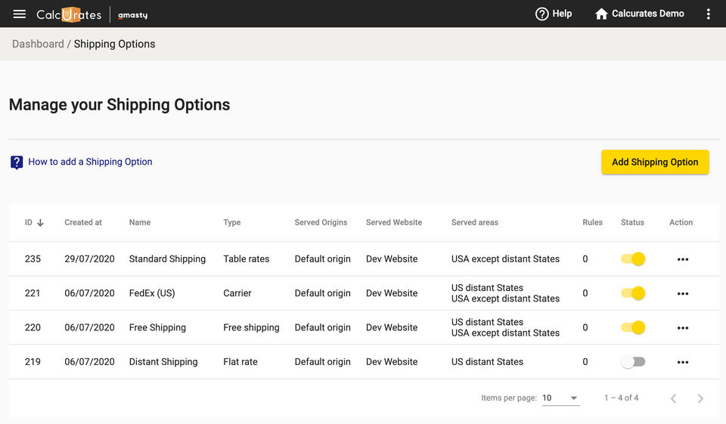Click the Served Website column header
726x424 pixels.
[x=394, y=223]
